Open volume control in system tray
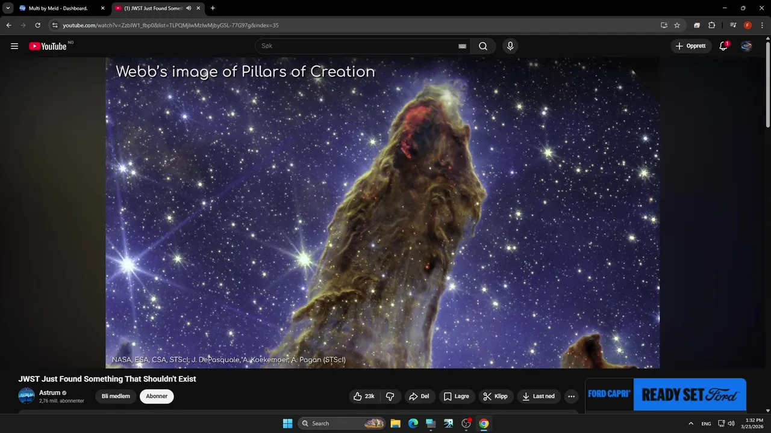The image size is (771, 433). (731, 423)
